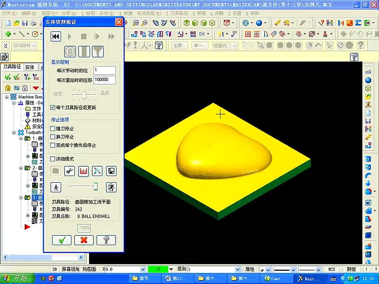The width and height of the screenshot is (379, 284).
Task: Click the scissors section icon in verify dialog
Action: [x=70, y=171]
